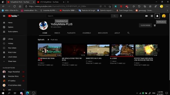Switch to the Playlists tab
Viewport: 170px width, 95px height.
[71, 33]
